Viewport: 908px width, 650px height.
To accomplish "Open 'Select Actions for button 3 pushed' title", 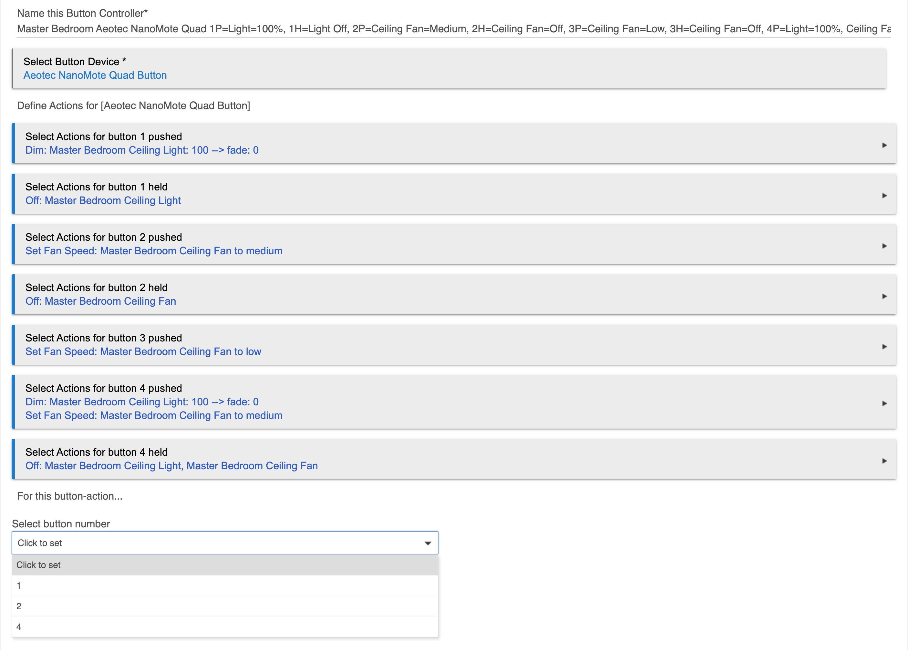I will pyautogui.click(x=104, y=338).
